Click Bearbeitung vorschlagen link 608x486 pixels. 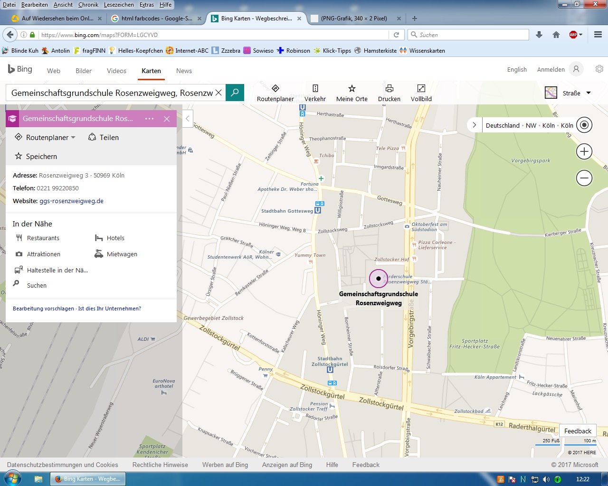click(x=43, y=308)
